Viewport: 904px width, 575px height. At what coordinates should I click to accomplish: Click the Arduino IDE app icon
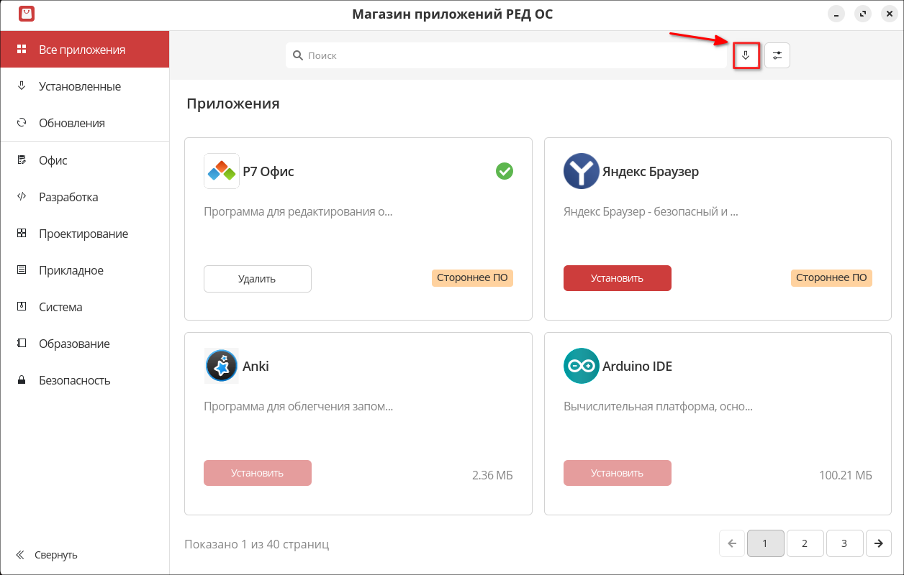point(581,366)
